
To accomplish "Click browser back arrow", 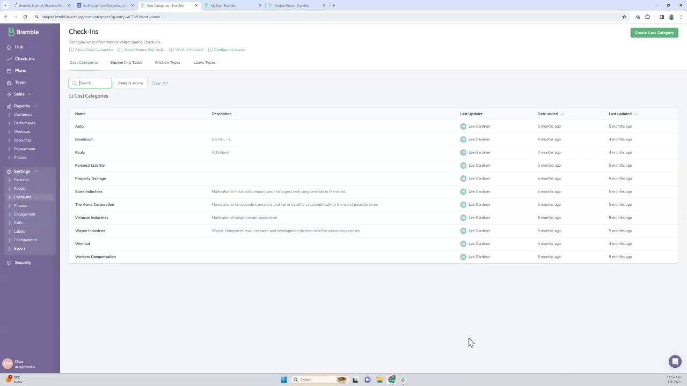I will pos(6,17).
